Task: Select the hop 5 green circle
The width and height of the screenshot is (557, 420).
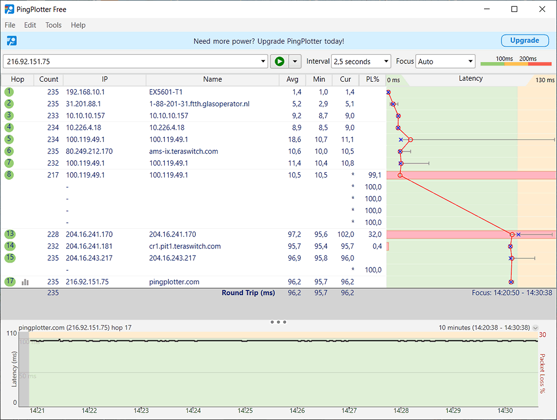Action: point(9,139)
